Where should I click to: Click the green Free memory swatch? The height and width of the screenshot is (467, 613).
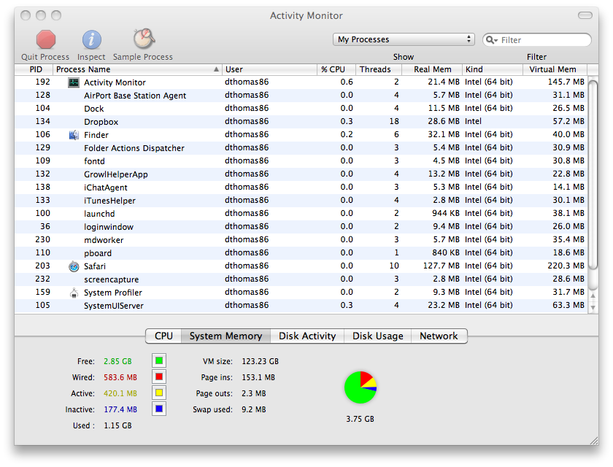159,360
